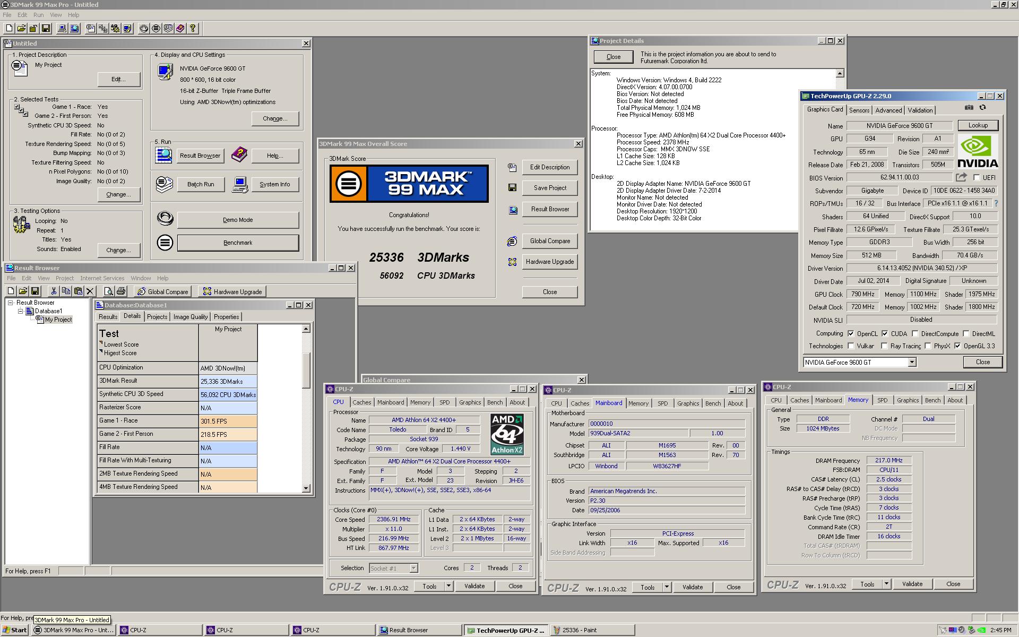Click the yellow question mark toolbar icon
The width and height of the screenshot is (1019, 637).
click(193, 28)
